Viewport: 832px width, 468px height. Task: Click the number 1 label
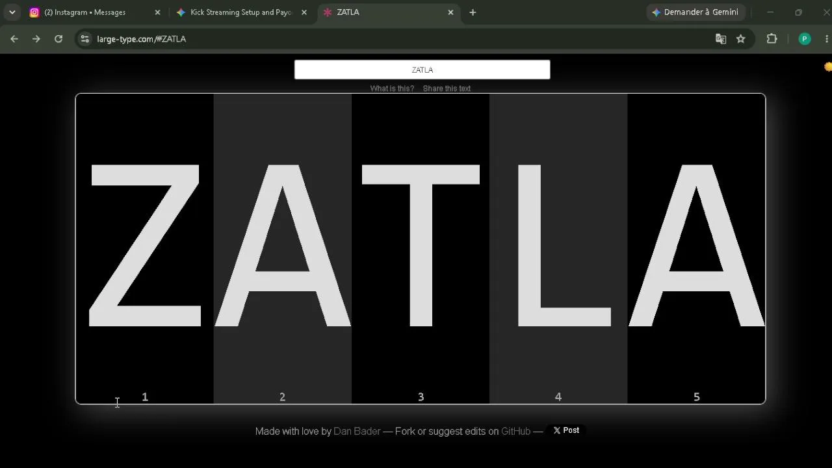[145, 396]
